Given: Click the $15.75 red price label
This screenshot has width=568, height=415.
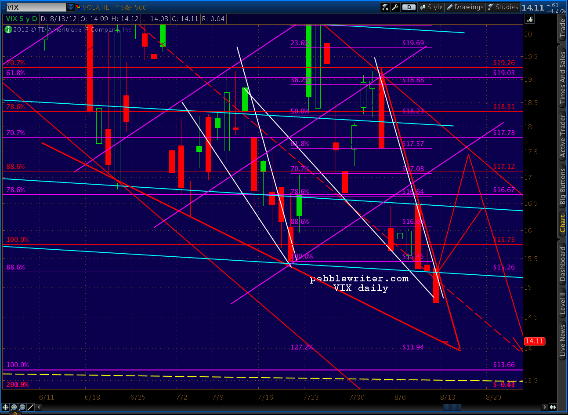Looking at the screenshot, I should 504,240.
